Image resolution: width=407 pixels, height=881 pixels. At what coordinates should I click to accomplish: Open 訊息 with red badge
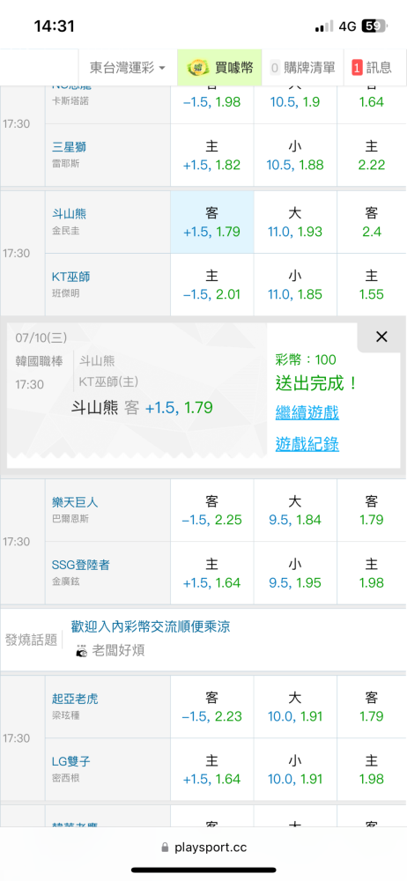point(372,68)
